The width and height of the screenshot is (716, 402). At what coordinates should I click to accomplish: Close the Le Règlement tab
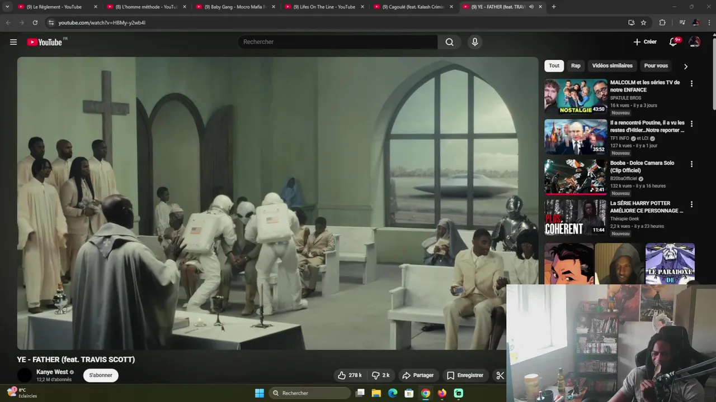(x=96, y=7)
